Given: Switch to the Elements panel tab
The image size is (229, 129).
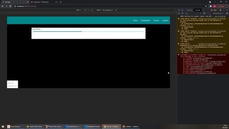Looking at the screenshot, I should coord(189,10).
